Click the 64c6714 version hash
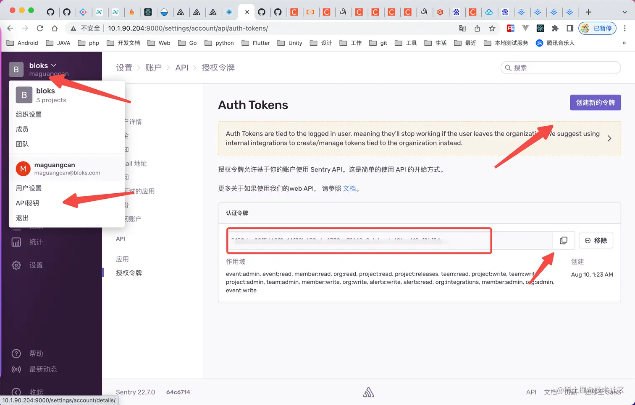The image size is (635, 405). click(178, 392)
